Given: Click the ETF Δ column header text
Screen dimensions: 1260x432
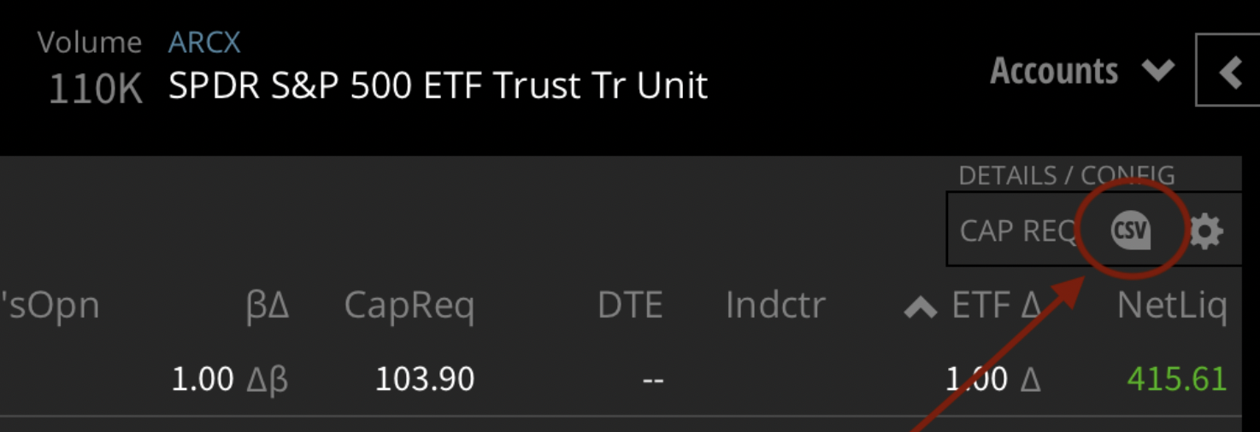Looking at the screenshot, I should [996, 306].
